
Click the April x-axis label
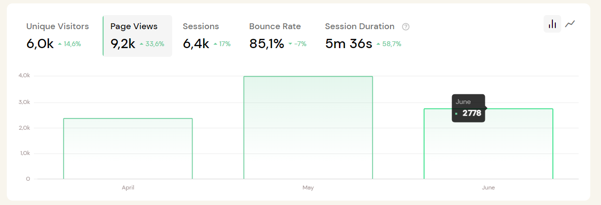coord(128,188)
